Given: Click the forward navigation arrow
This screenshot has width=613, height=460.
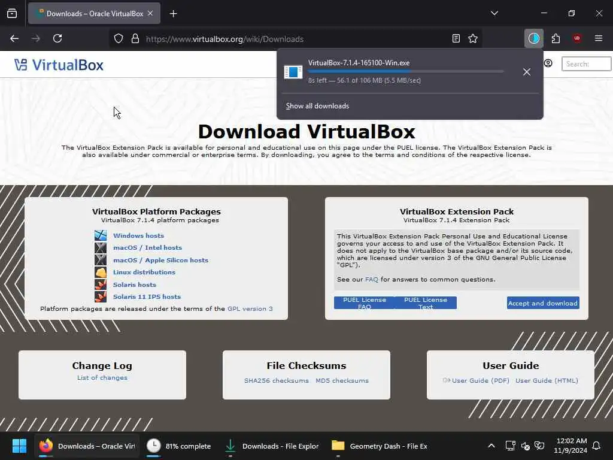Looking at the screenshot, I should (35, 39).
